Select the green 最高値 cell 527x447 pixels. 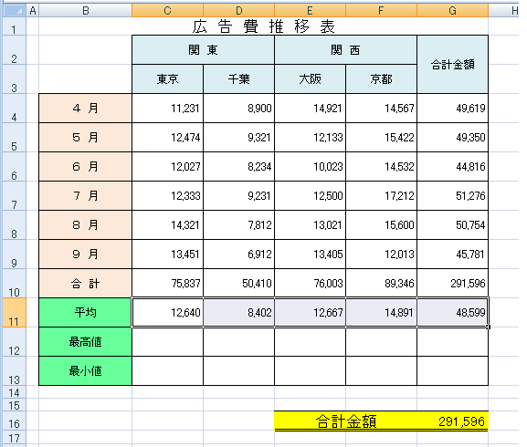[85, 341]
